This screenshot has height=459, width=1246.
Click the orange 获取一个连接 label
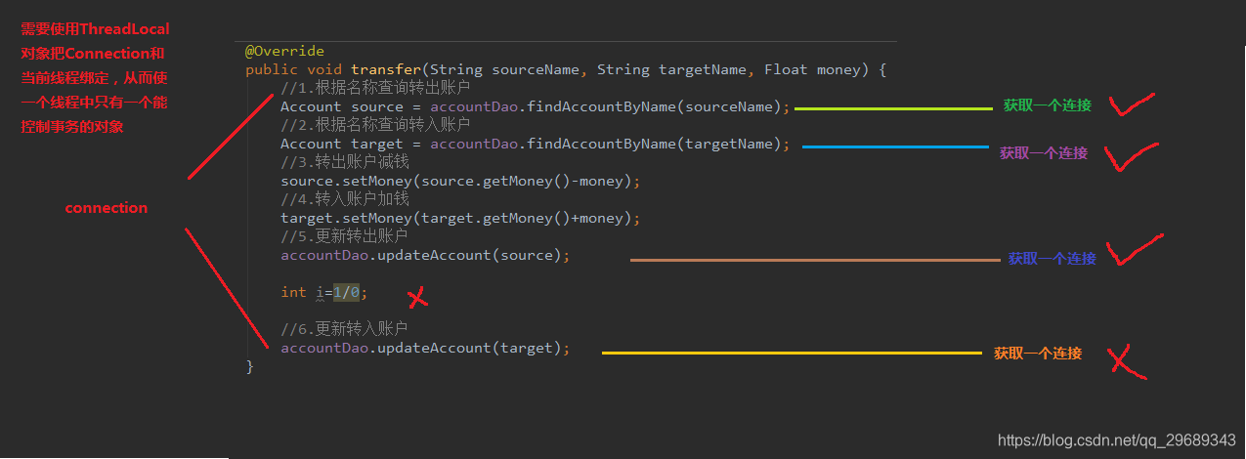[1038, 354]
